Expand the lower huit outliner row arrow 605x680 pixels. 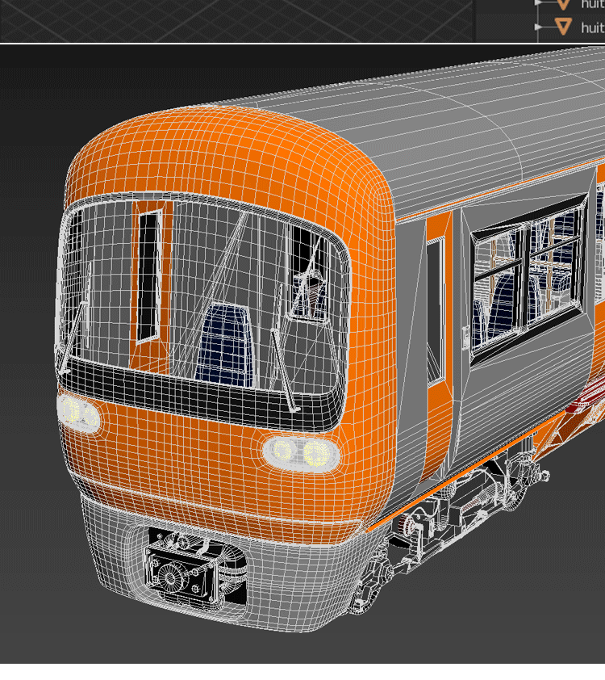click(x=538, y=27)
